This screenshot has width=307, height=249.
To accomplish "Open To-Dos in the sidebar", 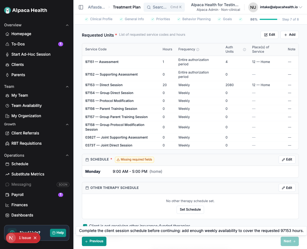I will point(18,44).
